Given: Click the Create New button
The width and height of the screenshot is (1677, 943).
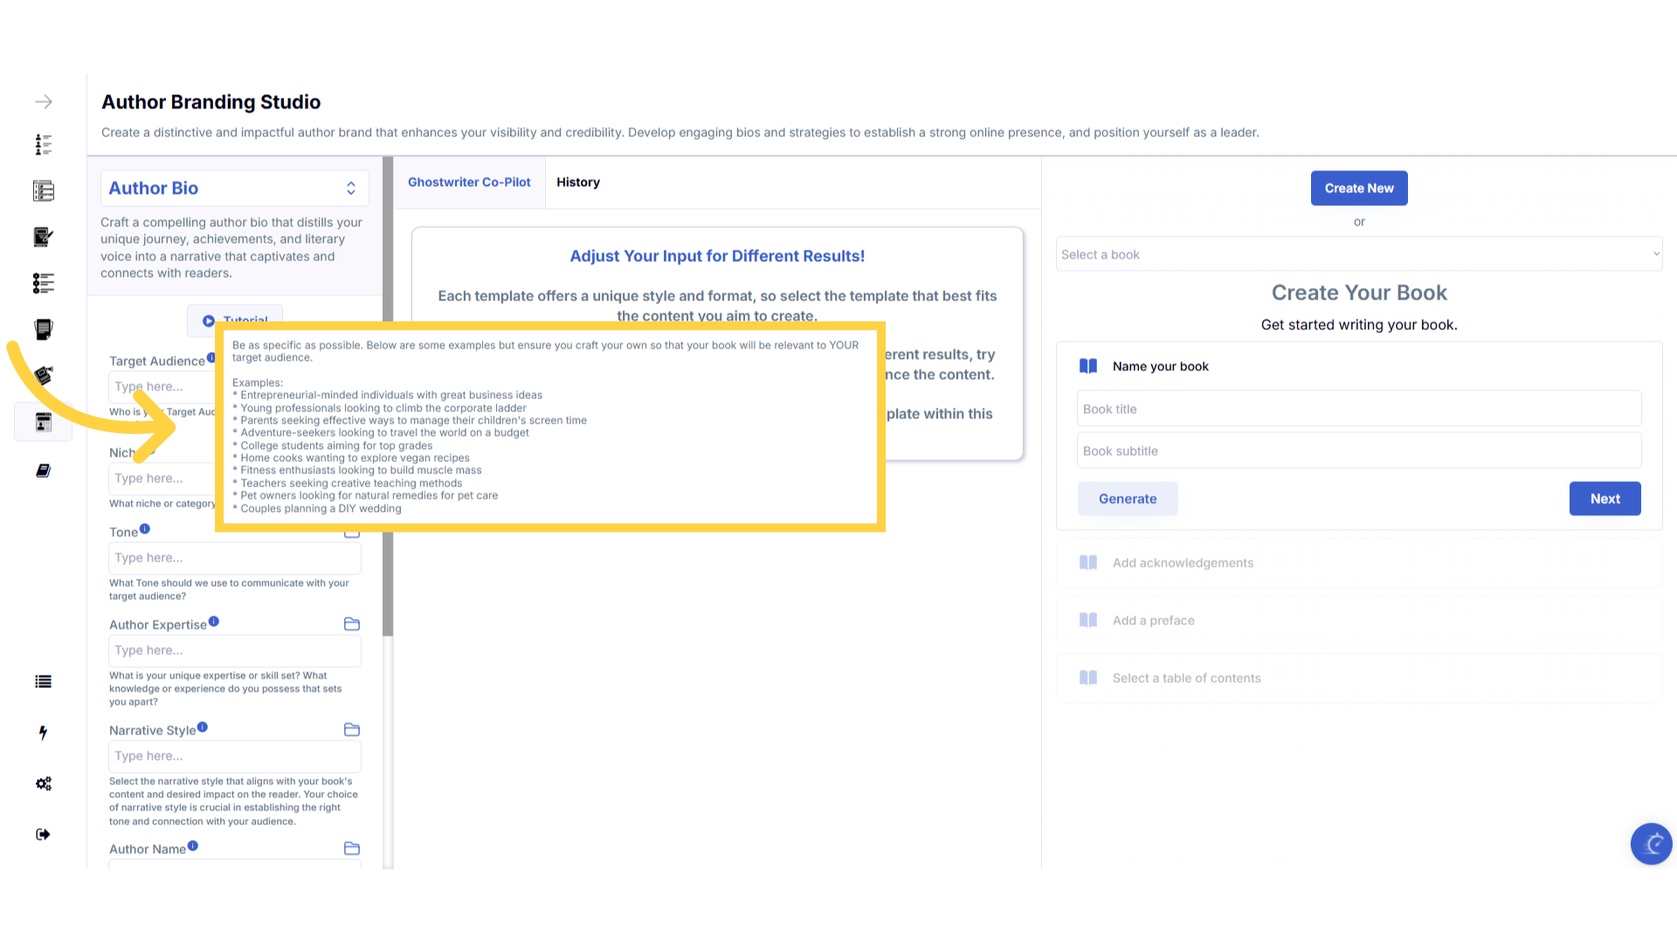Looking at the screenshot, I should (x=1358, y=188).
